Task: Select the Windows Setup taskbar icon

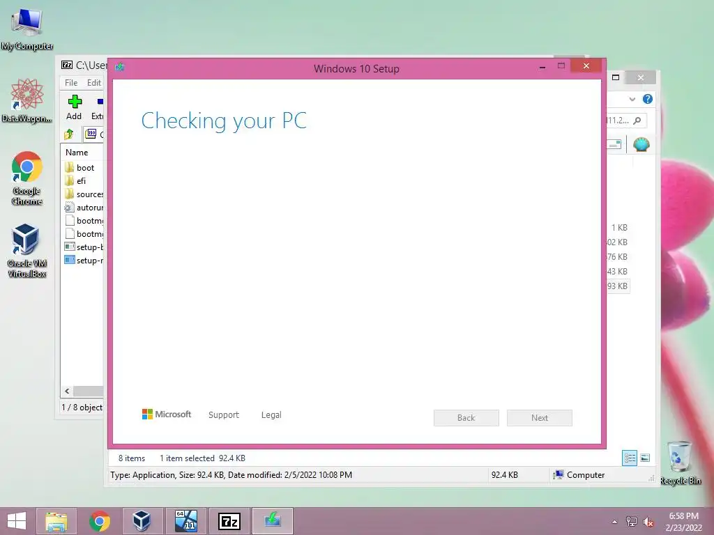Action: tap(273, 521)
